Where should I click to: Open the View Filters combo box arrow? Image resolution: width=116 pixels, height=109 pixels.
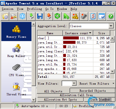(74, 83)
